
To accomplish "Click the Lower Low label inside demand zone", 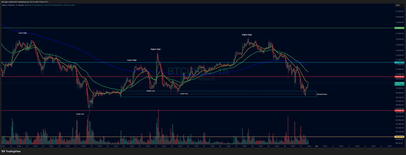I will [184, 94].
